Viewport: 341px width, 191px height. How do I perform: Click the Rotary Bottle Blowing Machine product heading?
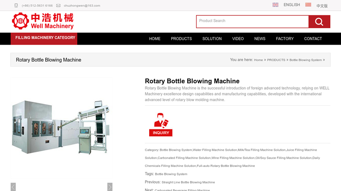192,81
